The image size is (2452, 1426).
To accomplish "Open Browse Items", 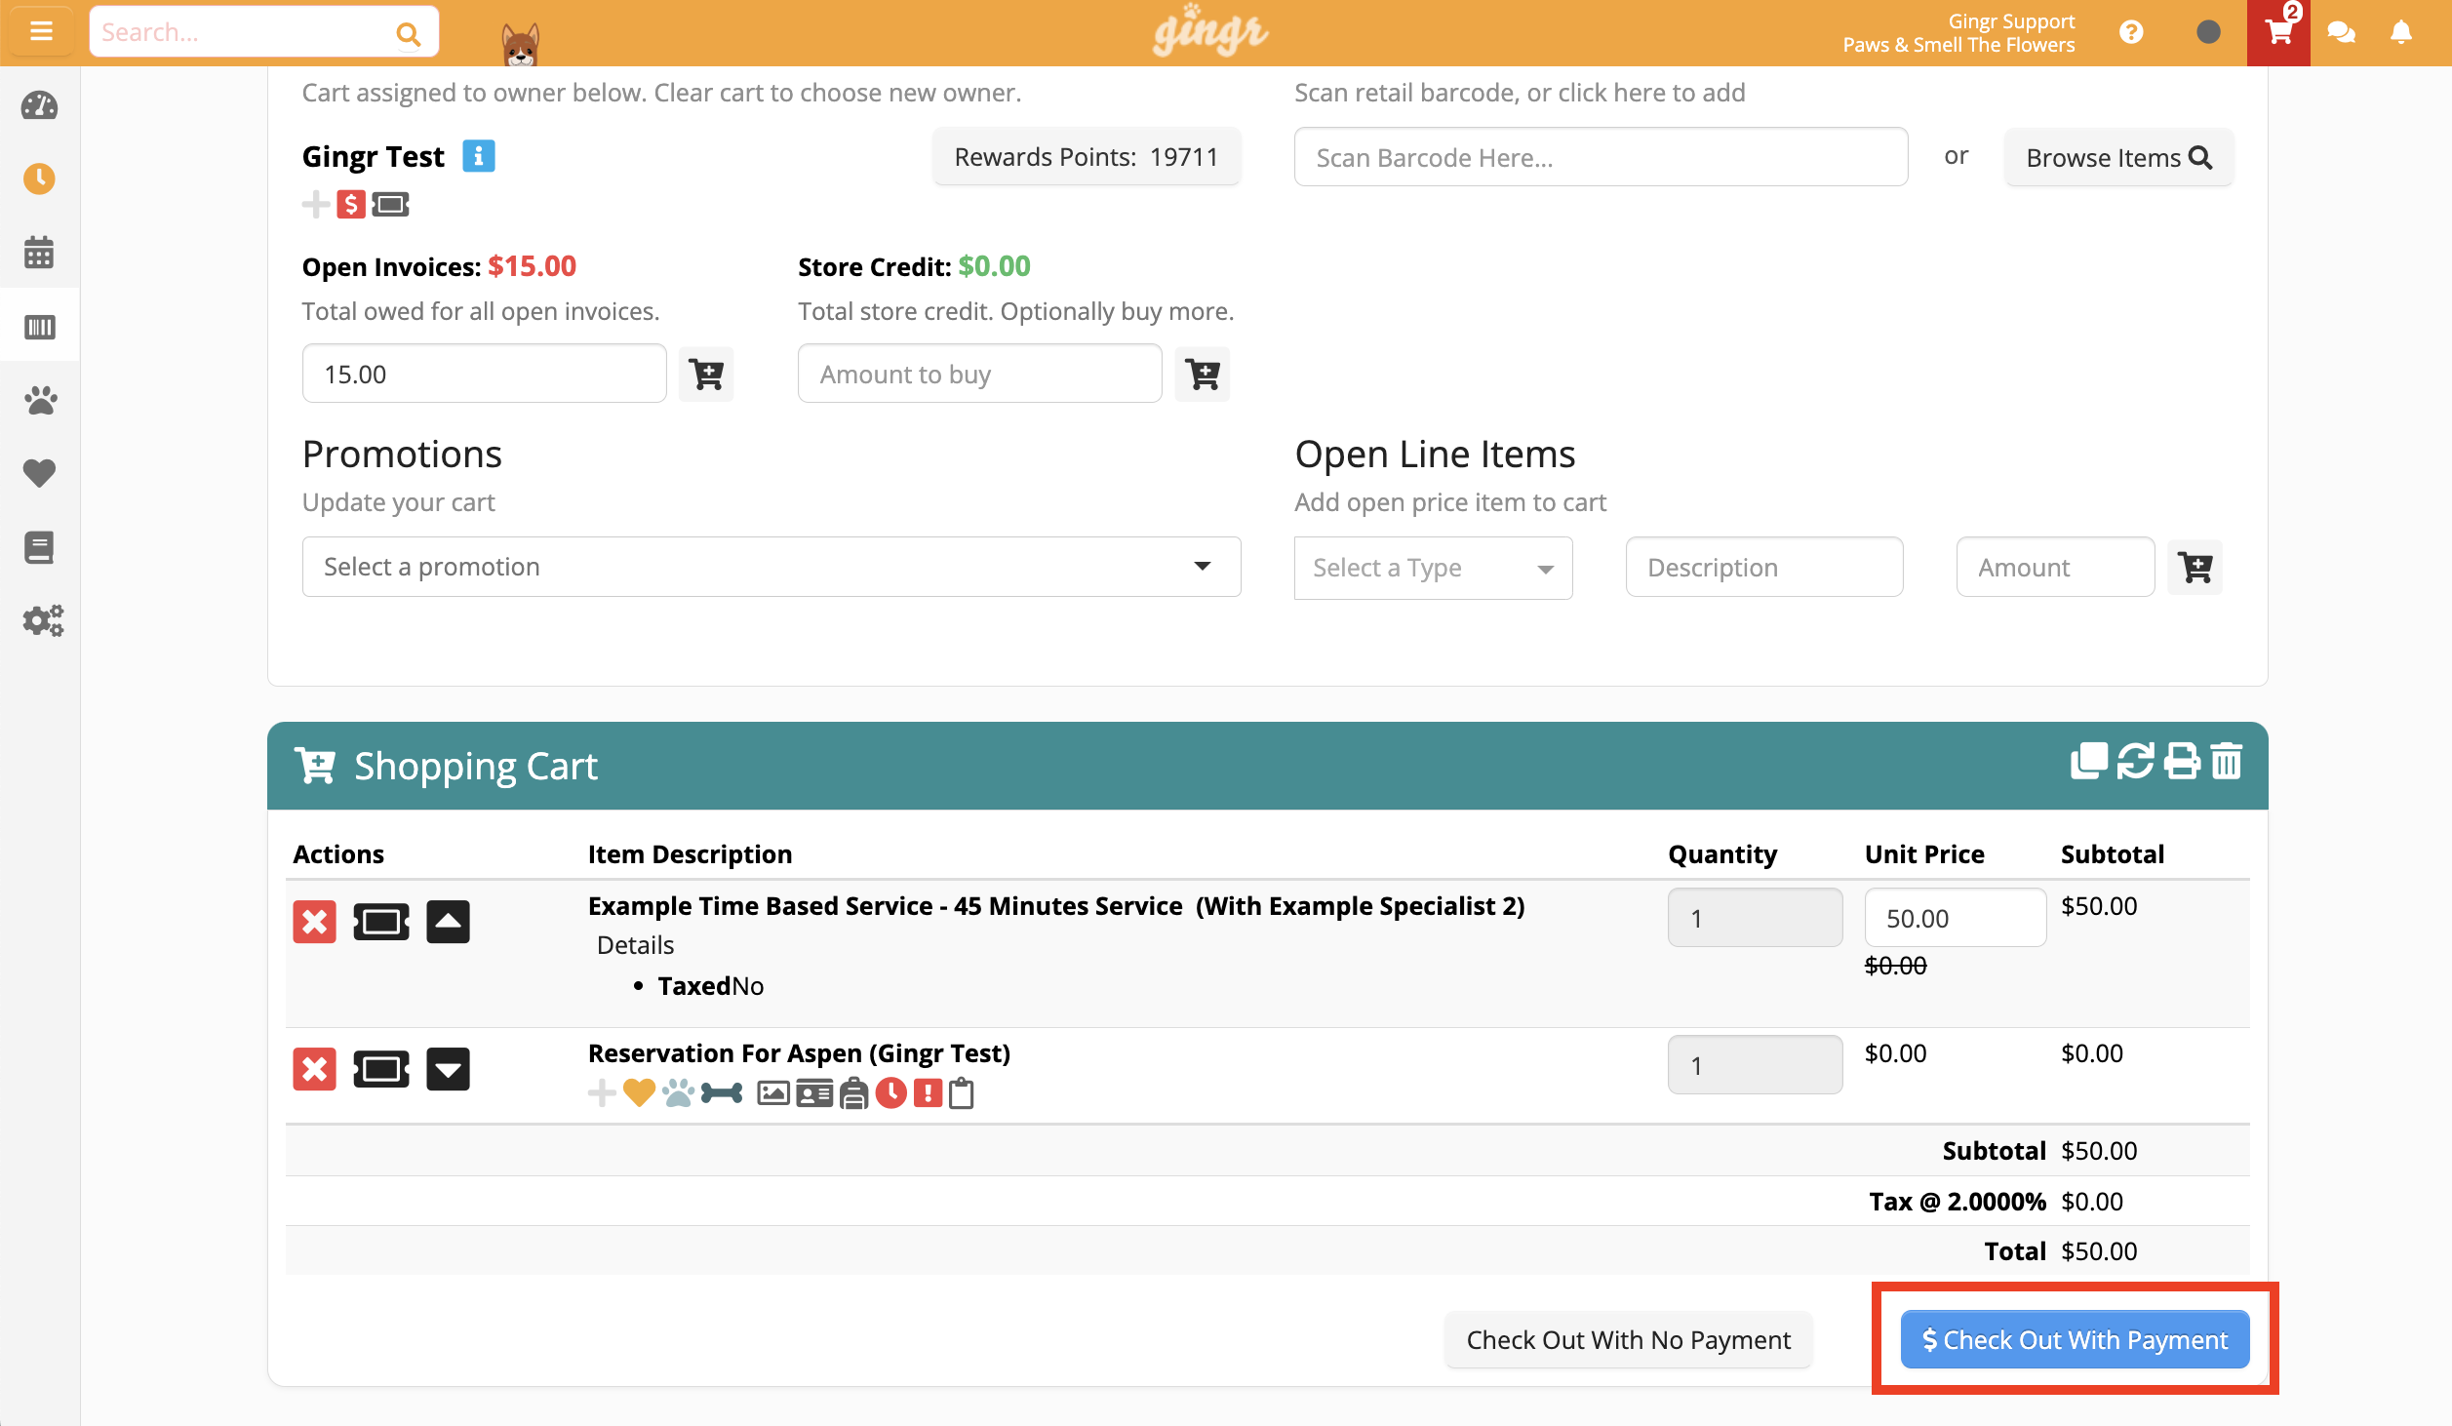I will (2118, 156).
